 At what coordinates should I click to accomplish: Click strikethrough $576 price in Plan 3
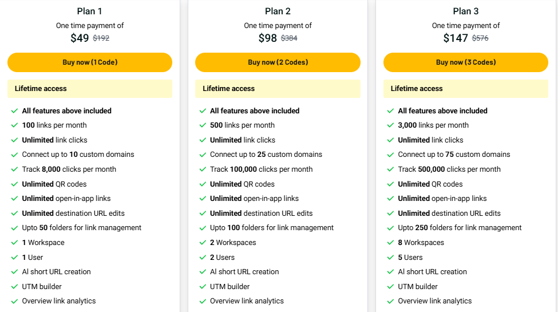click(x=480, y=38)
